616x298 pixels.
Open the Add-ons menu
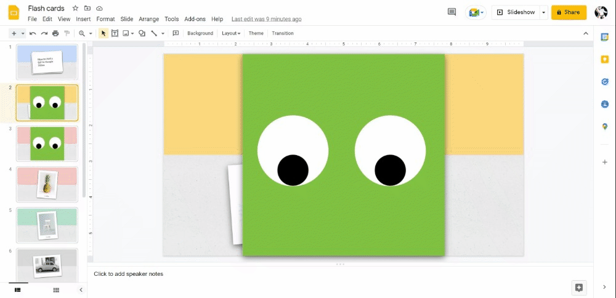pyautogui.click(x=195, y=19)
